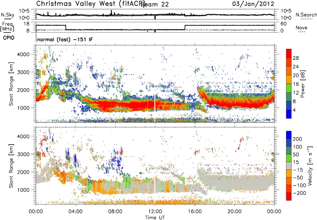This screenshot has height=220, width=317.
Task: Click the Power colorbar value '4'
Action: 294,110
